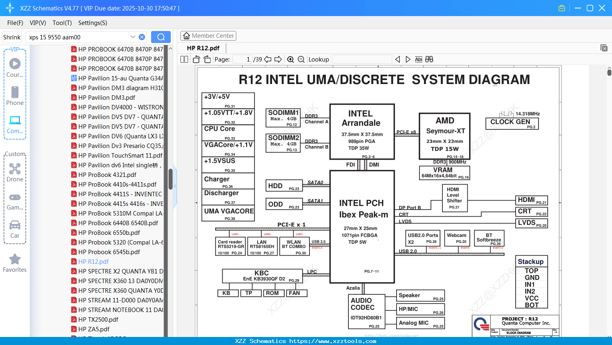Toggle the Abi whole-word match icon
Screen dimensions: 612x345
[x=418, y=59]
